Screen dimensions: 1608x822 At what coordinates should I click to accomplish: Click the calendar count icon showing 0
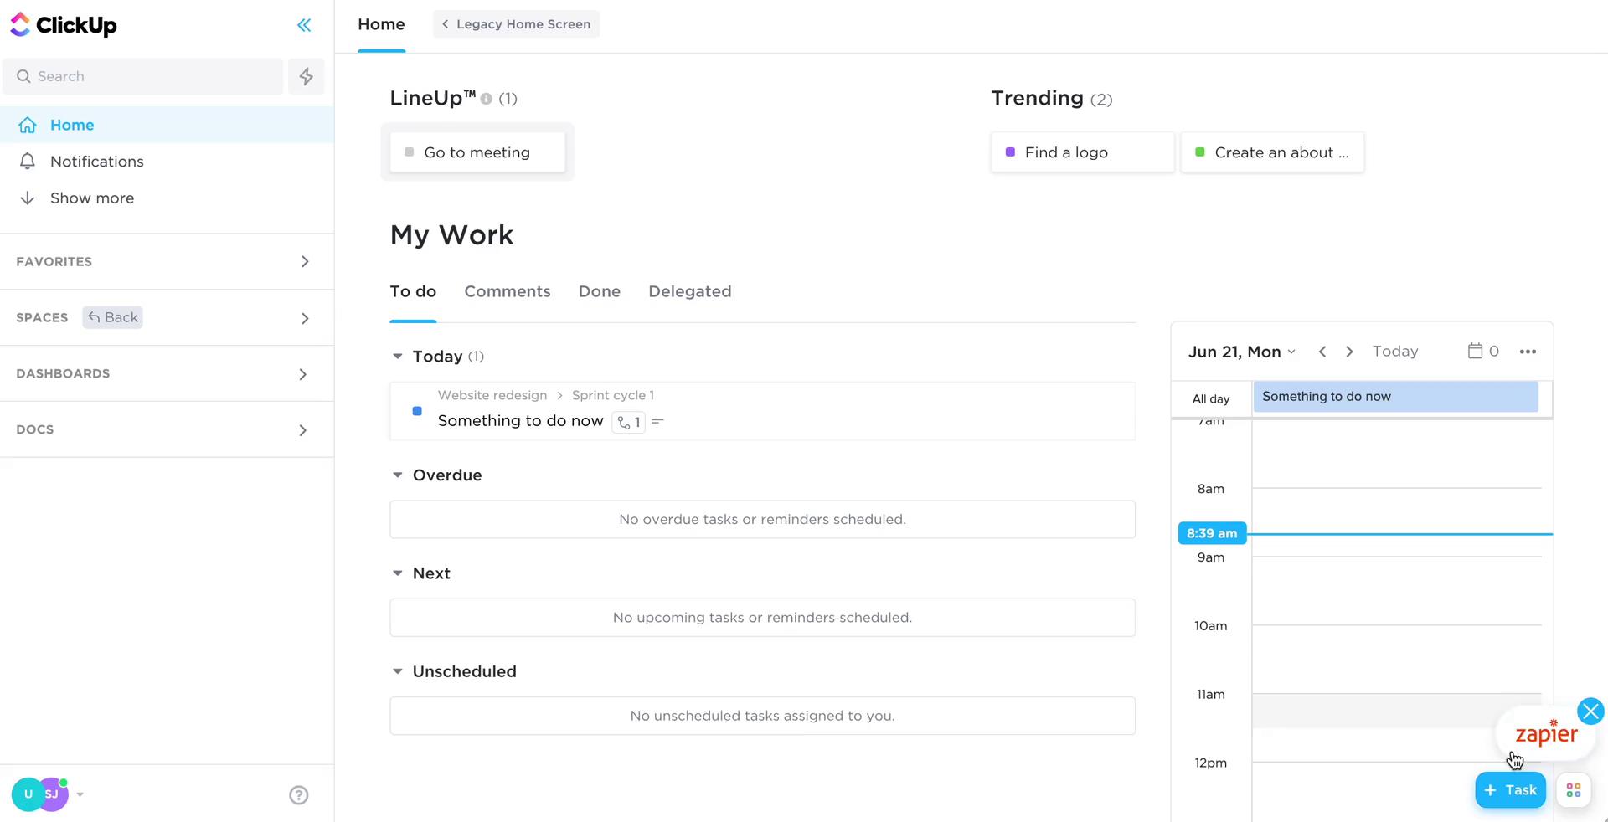1483,351
